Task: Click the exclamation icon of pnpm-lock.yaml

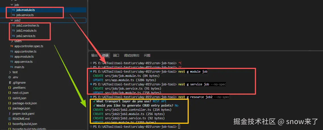Action: (x=9, y=114)
